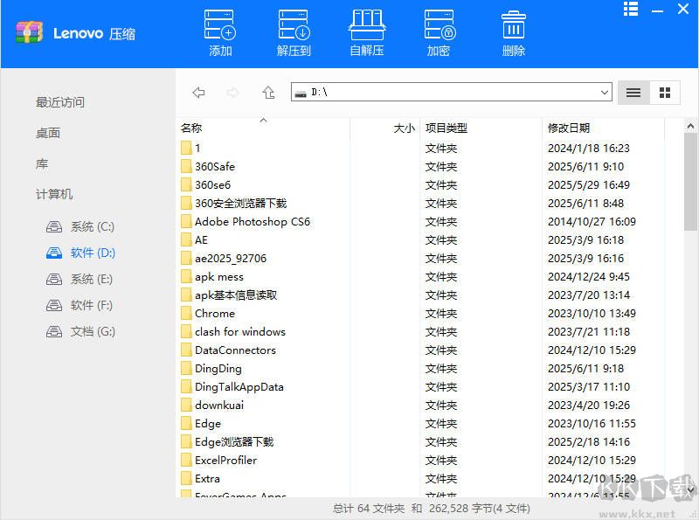Select the Chrome folder icon
Viewport: 699px width, 520px height.
[186, 314]
